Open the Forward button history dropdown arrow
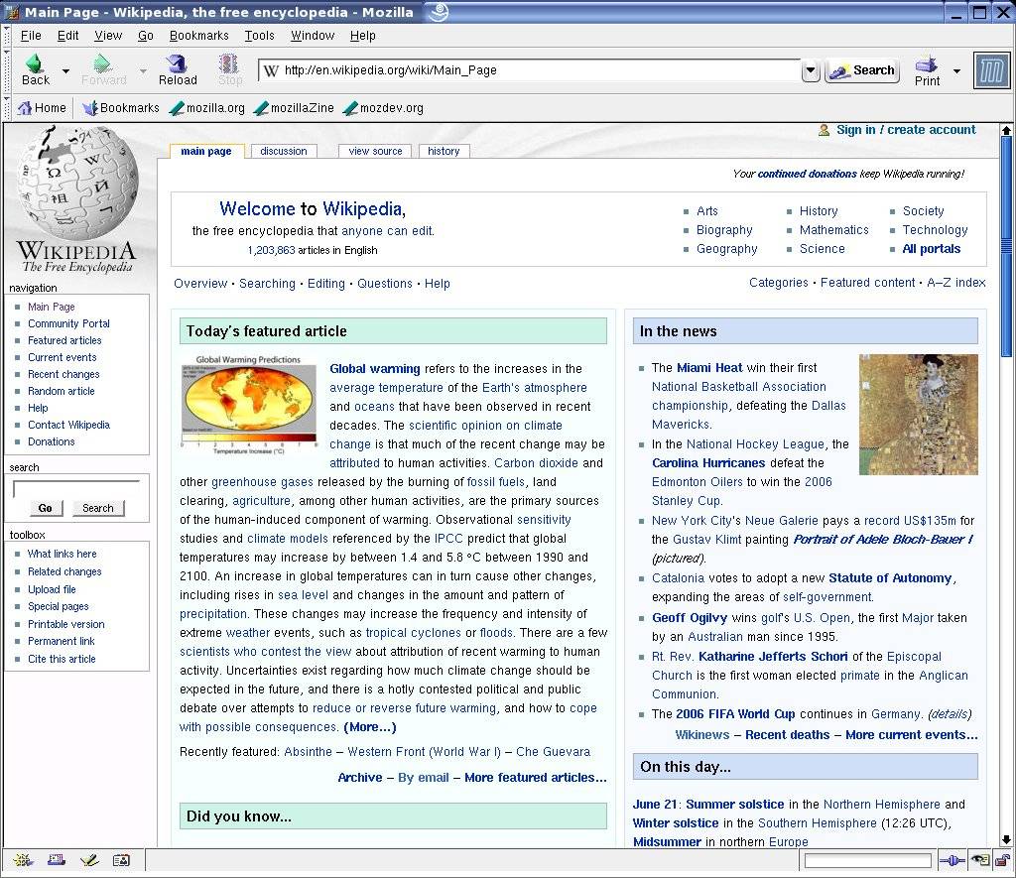1016x878 pixels. point(143,70)
